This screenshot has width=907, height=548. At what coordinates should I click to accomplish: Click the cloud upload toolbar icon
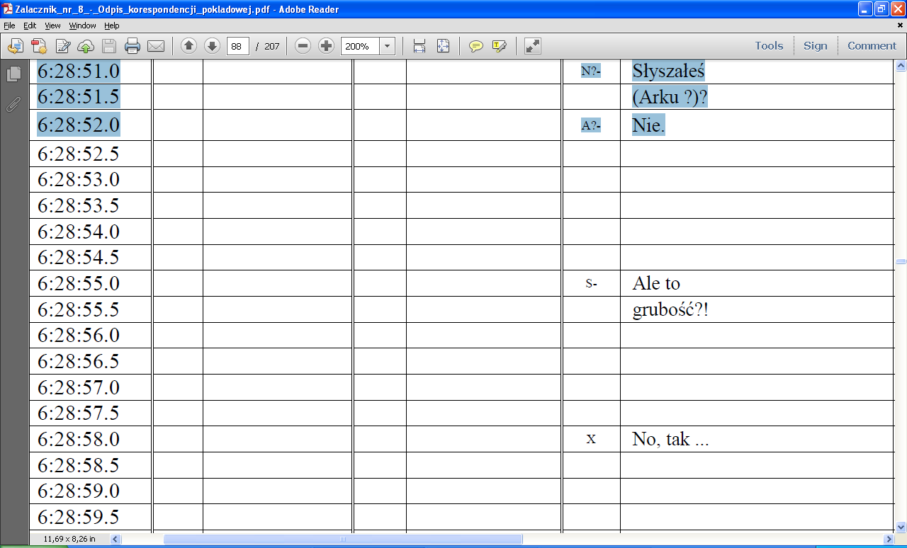point(86,46)
